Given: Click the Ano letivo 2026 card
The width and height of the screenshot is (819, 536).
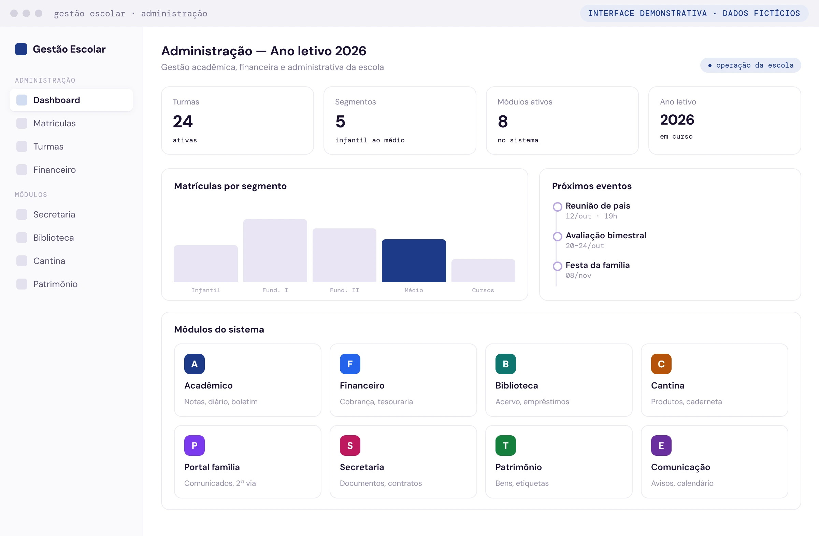Looking at the screenshot, I should click(725, 121).
